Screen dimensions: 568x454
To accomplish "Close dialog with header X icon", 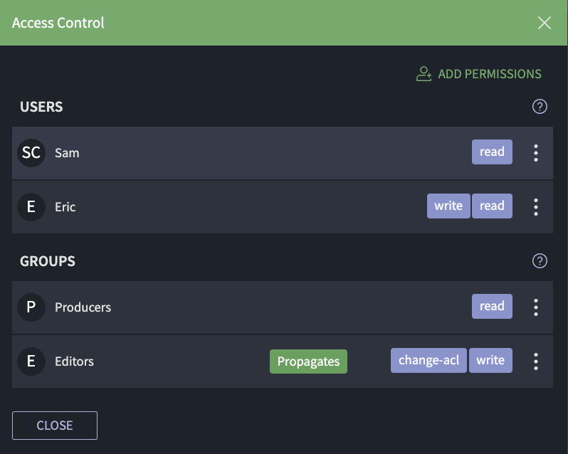I will (545, 23).
